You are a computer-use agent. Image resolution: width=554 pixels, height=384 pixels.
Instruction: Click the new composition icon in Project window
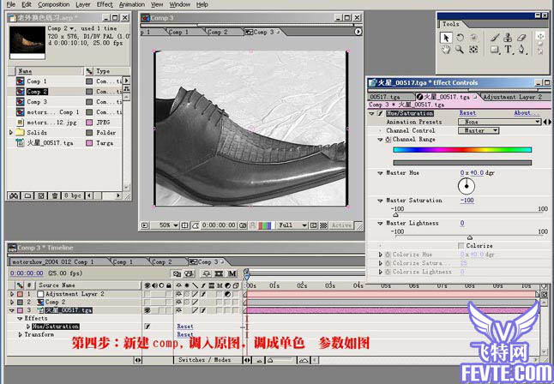[x=41, y=195]
